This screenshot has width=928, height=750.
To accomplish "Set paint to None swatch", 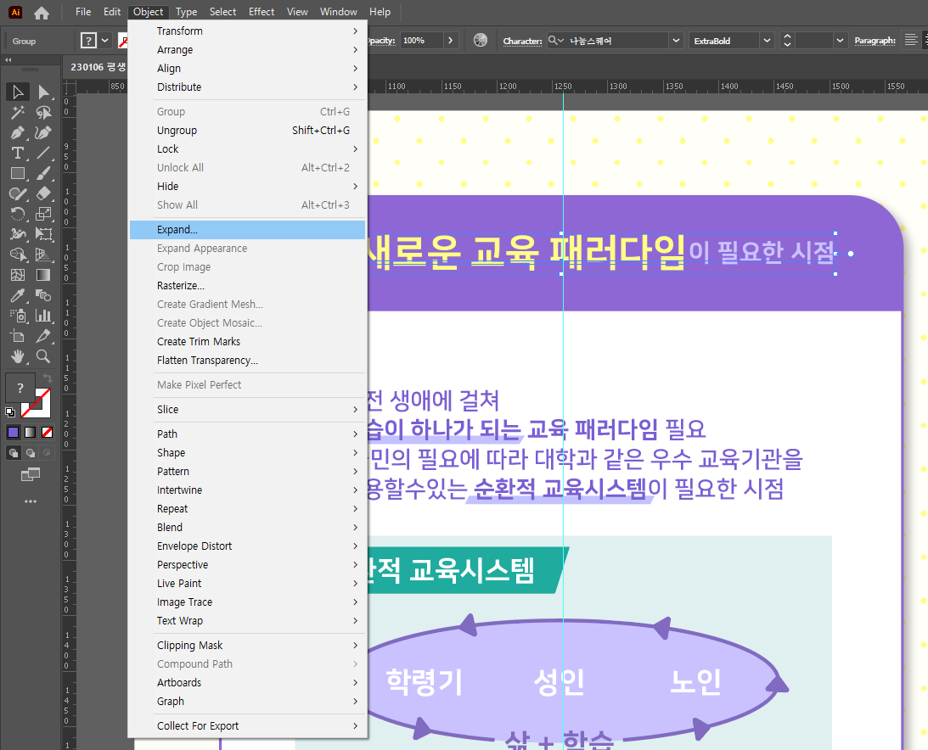I will [48, 433].
